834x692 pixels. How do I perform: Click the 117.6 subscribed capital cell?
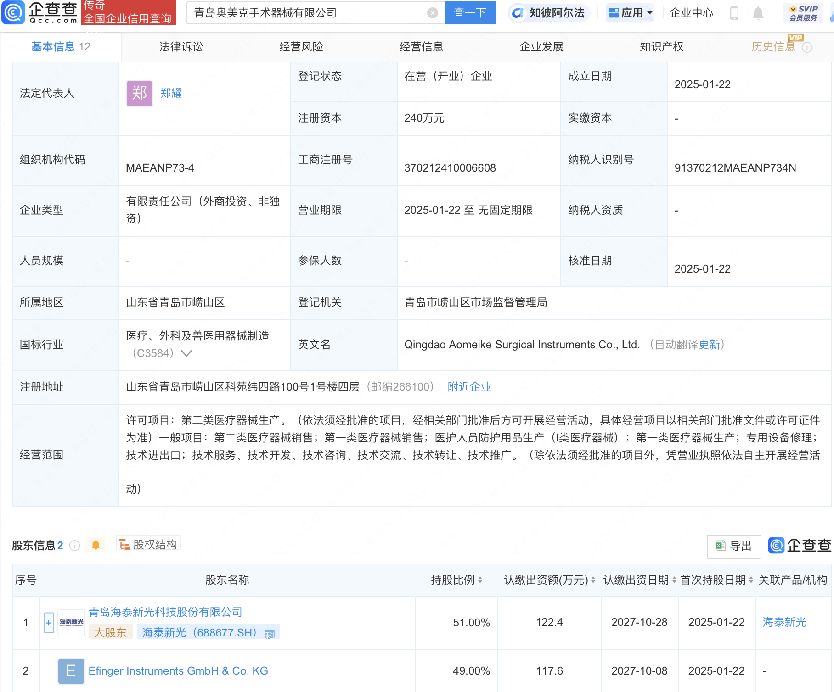point(549,671)
